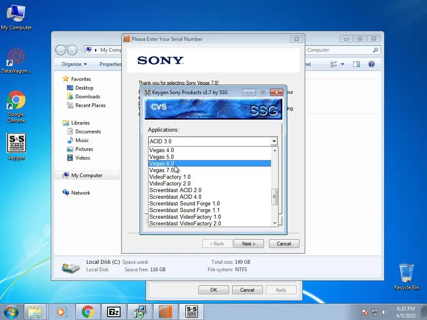Screen dimensions: 427x320
Task: Select Documents library
Action: click(88, 132)
